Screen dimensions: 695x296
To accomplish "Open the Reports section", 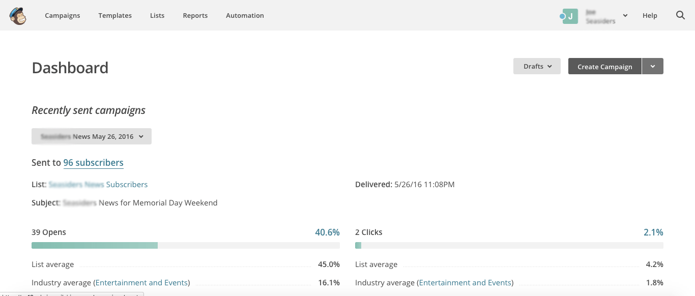I will [x=195, y=16].
